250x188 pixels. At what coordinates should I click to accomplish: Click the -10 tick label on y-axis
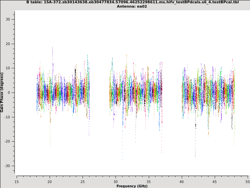7,117
